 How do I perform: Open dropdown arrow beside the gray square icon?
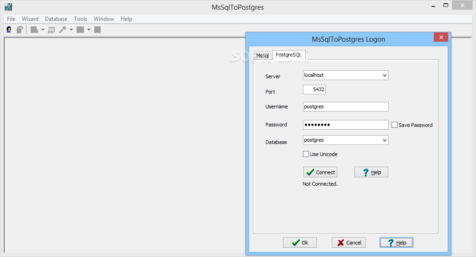click(x=89, y=30)
